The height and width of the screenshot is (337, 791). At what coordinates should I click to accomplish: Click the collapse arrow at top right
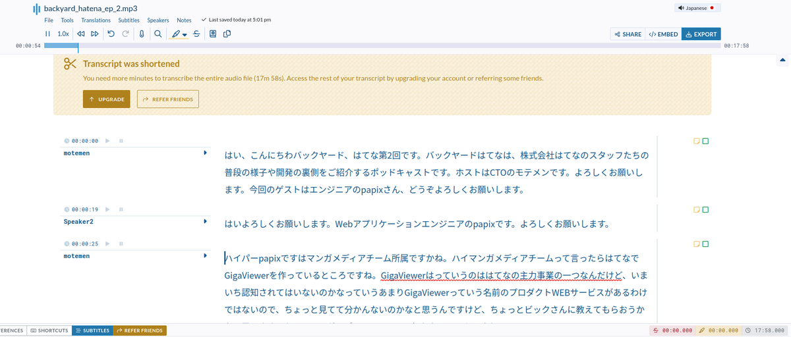(782, 60)
